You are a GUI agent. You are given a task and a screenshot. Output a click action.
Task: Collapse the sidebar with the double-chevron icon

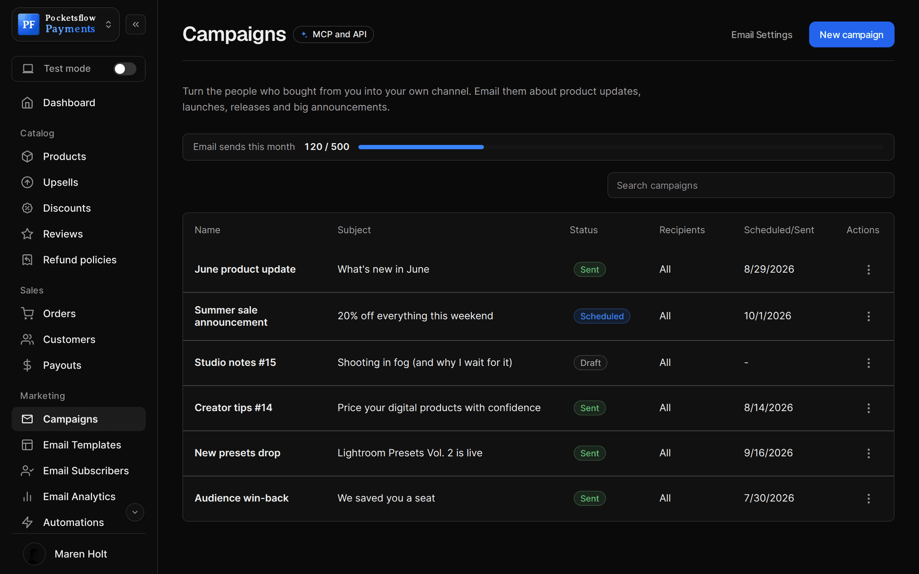136,25
